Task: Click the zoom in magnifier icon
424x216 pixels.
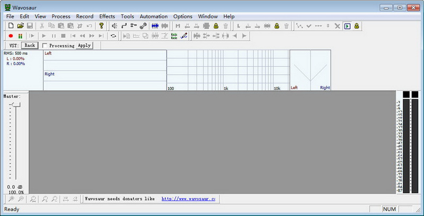Action: [x=11, y=199]
